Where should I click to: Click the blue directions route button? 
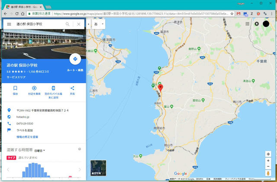tap(75, 59)
